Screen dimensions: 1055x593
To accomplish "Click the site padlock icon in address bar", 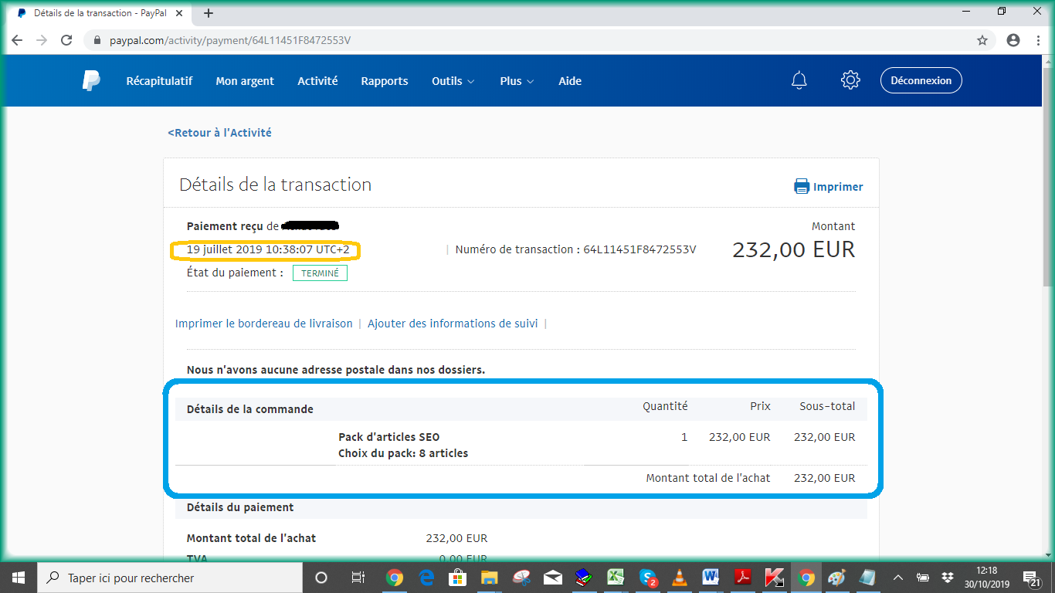I will (x=97, y=40).
